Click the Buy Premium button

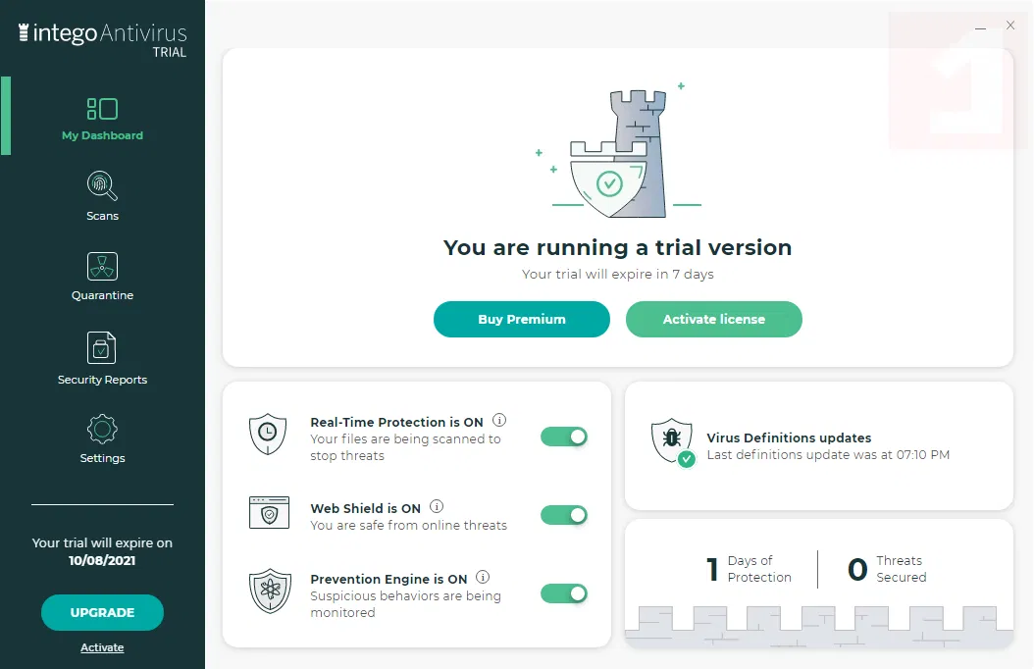click(522, 319)
